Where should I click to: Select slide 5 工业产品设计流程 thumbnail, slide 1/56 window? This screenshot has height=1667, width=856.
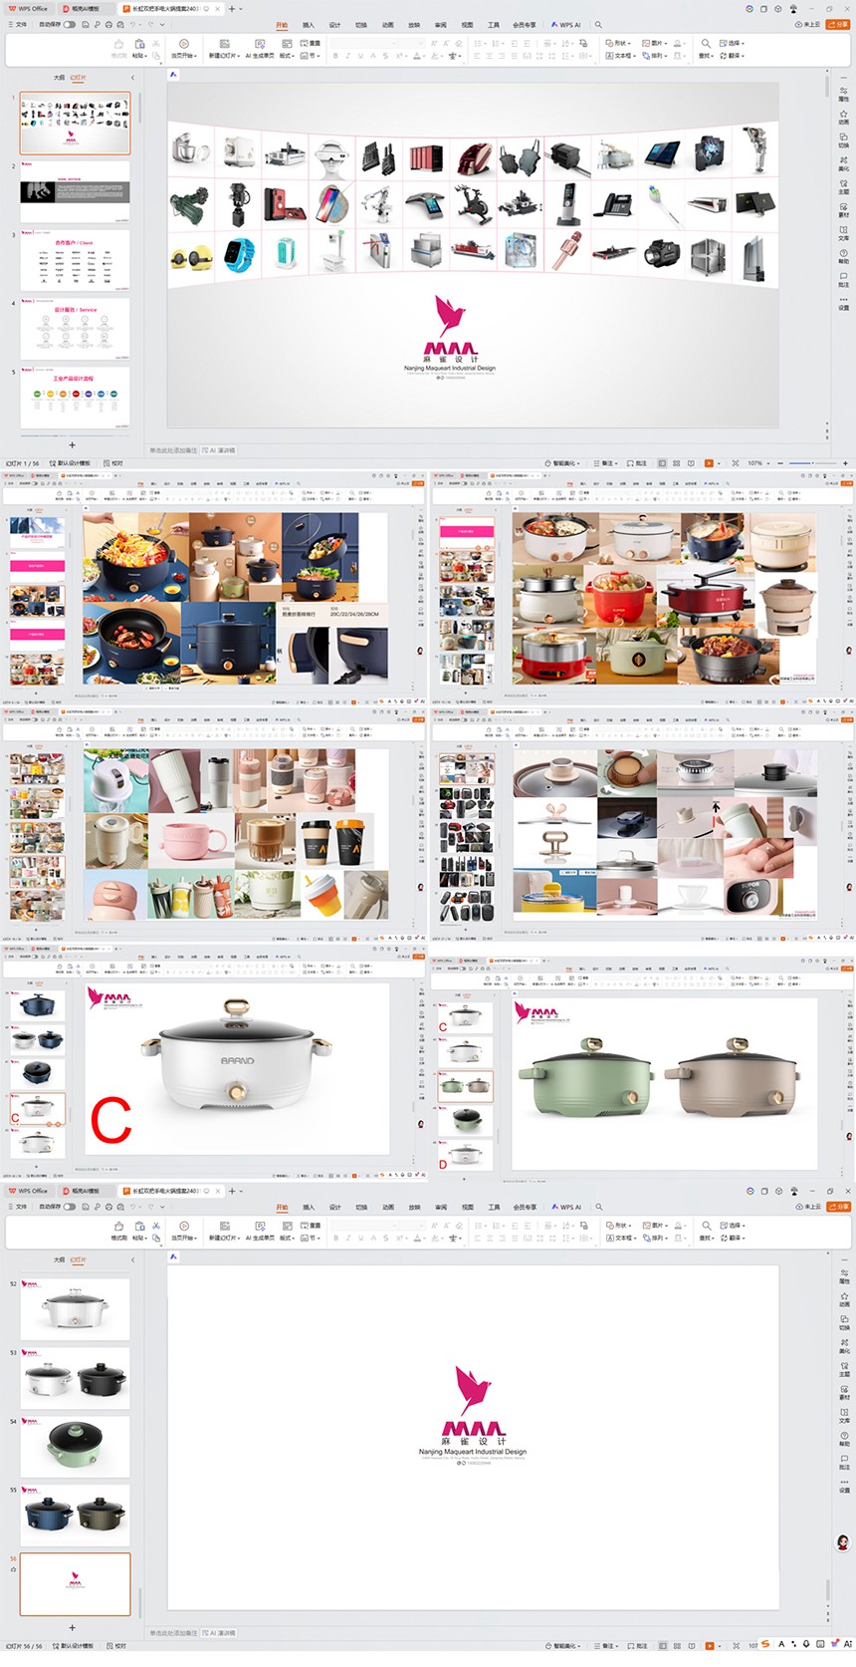76,398
